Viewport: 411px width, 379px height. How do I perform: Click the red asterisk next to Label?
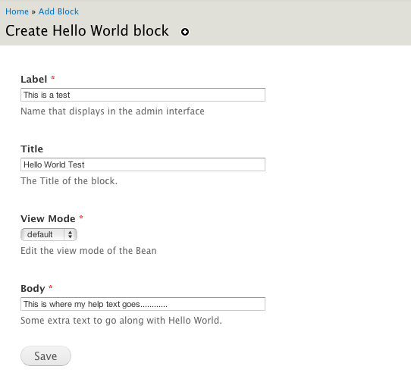point(52,78)
